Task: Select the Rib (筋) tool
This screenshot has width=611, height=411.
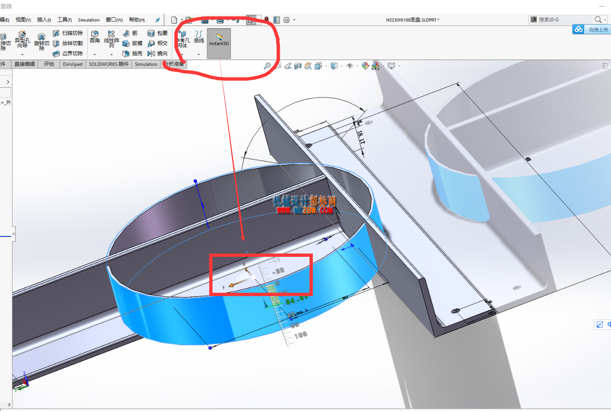Action: click(130, 33)
